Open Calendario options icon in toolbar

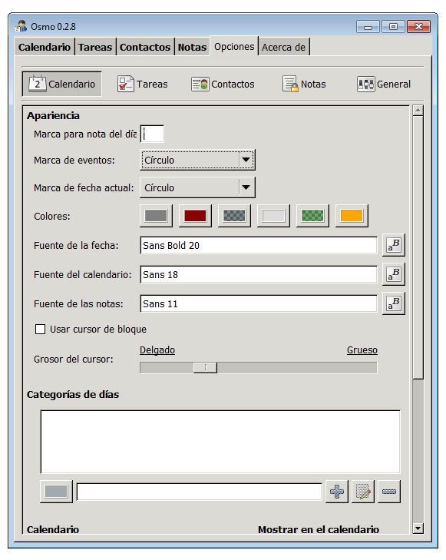click(x=37, y=84)
